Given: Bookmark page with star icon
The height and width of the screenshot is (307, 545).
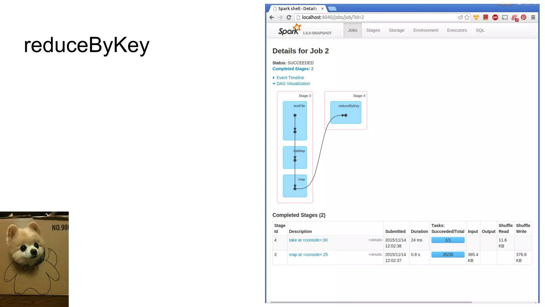Looking at the screenshot, I should point(467,17).
